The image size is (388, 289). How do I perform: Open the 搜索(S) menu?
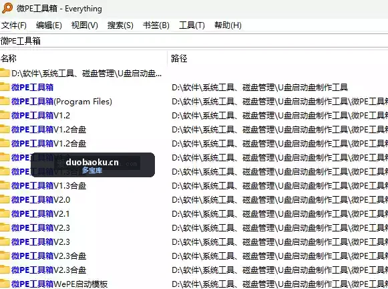(x=120, y=25)
